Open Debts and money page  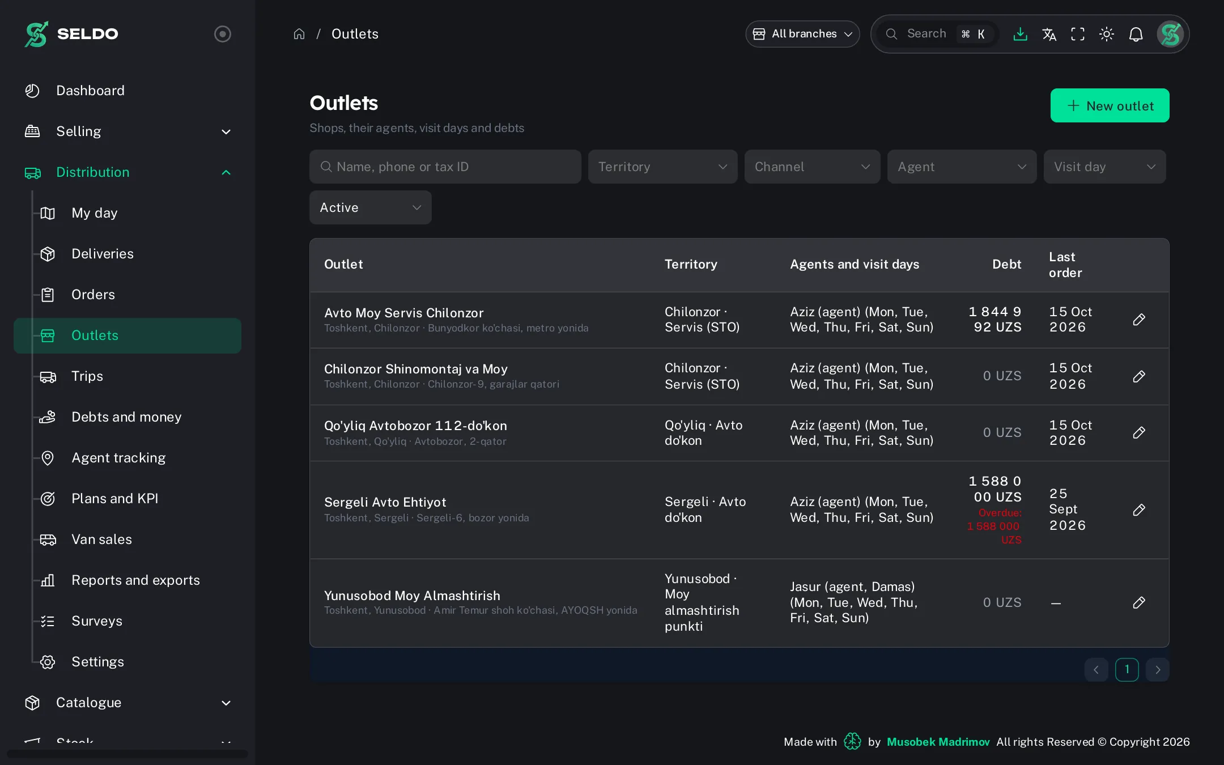(127, 417)
